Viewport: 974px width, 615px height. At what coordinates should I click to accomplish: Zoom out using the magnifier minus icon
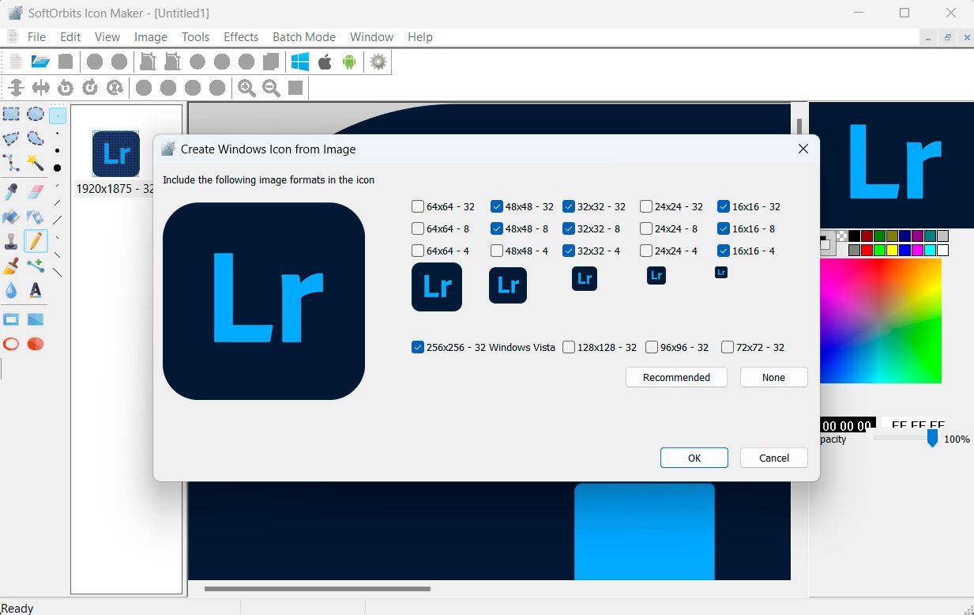(271, 88)
